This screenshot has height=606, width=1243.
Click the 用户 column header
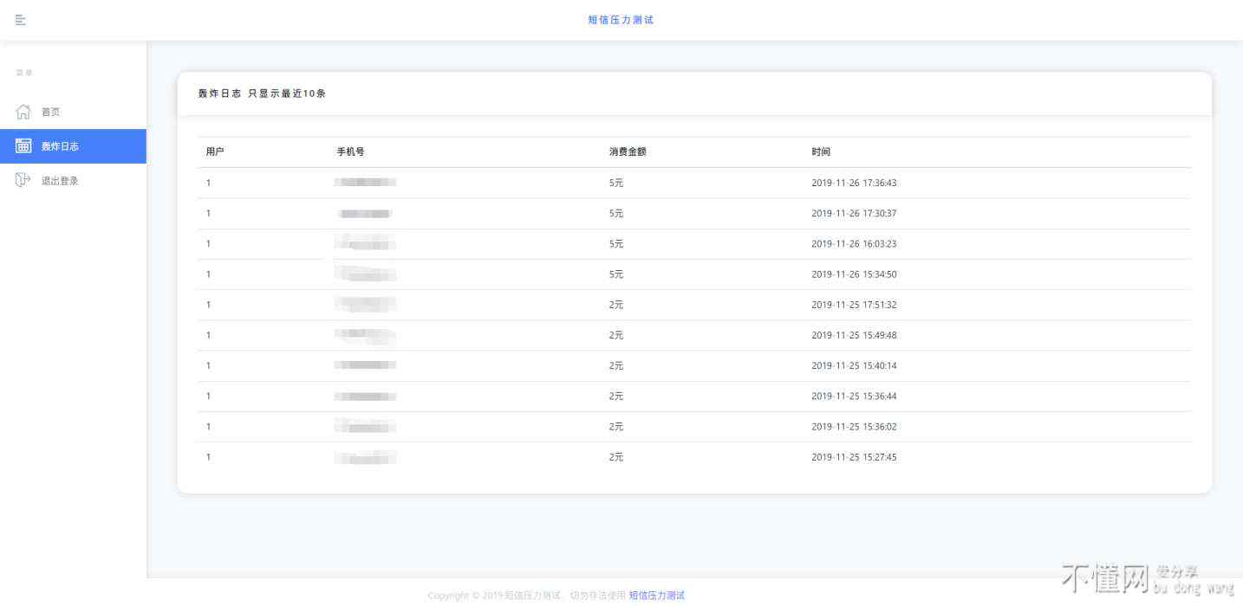pos(215,151)
